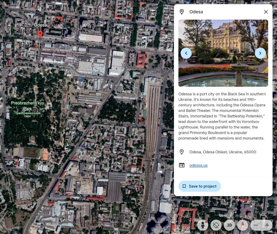277x234 pixels.
Task: Close the Odesa info card
Action: [266, 12]
